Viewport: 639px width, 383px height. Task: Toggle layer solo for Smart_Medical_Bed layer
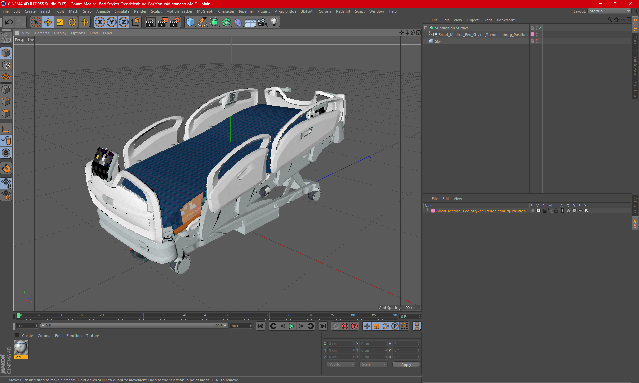point(532,211)
